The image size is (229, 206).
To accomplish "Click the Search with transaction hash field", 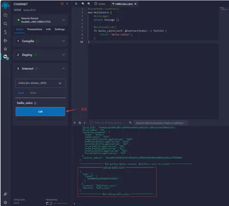I will 161,123.
